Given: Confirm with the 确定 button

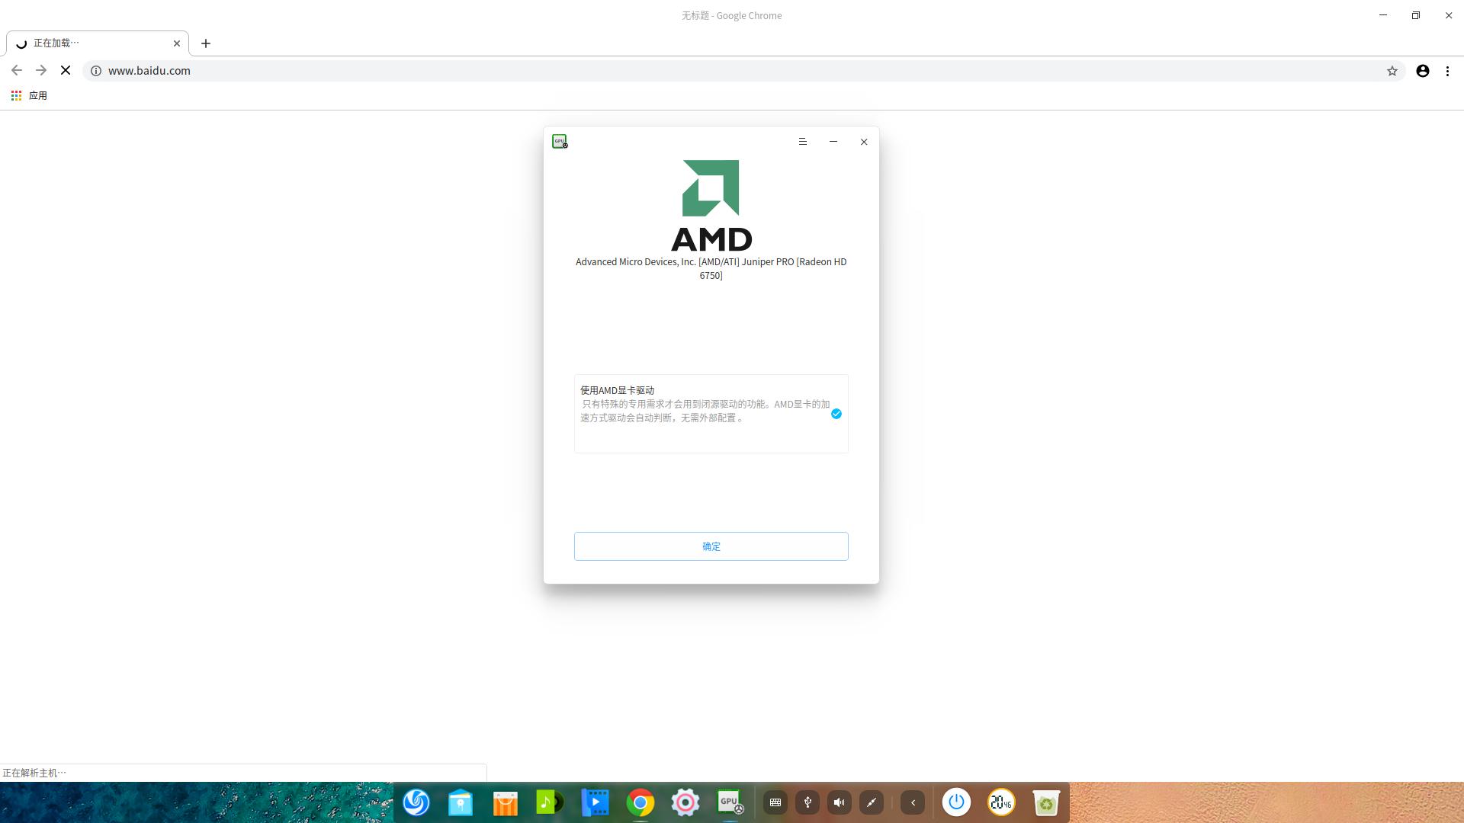Looking at the screenshot, I should (711, 546).
